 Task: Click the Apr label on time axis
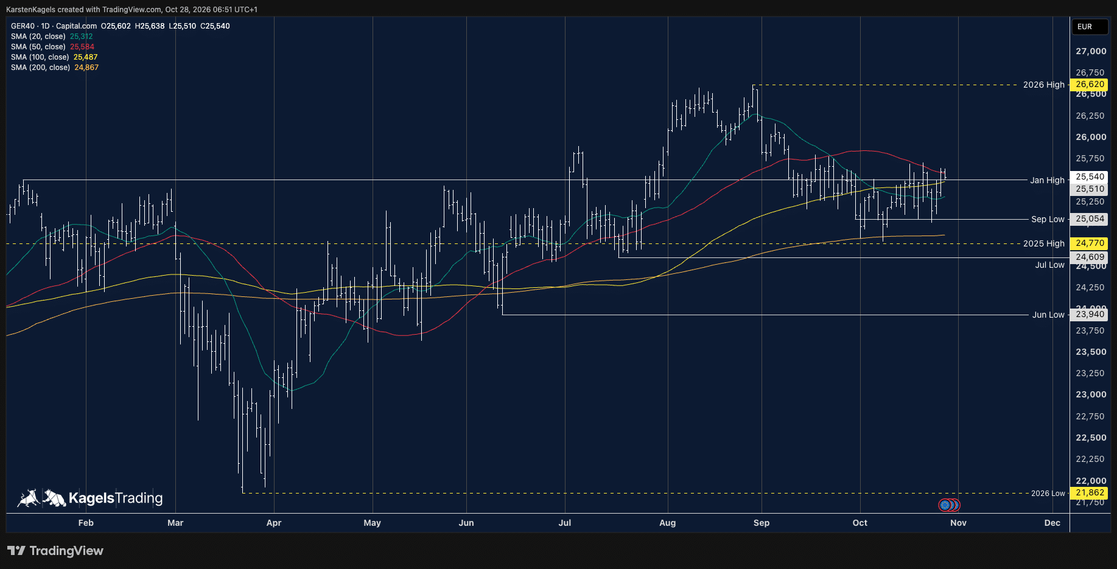[x=274, y=523]
